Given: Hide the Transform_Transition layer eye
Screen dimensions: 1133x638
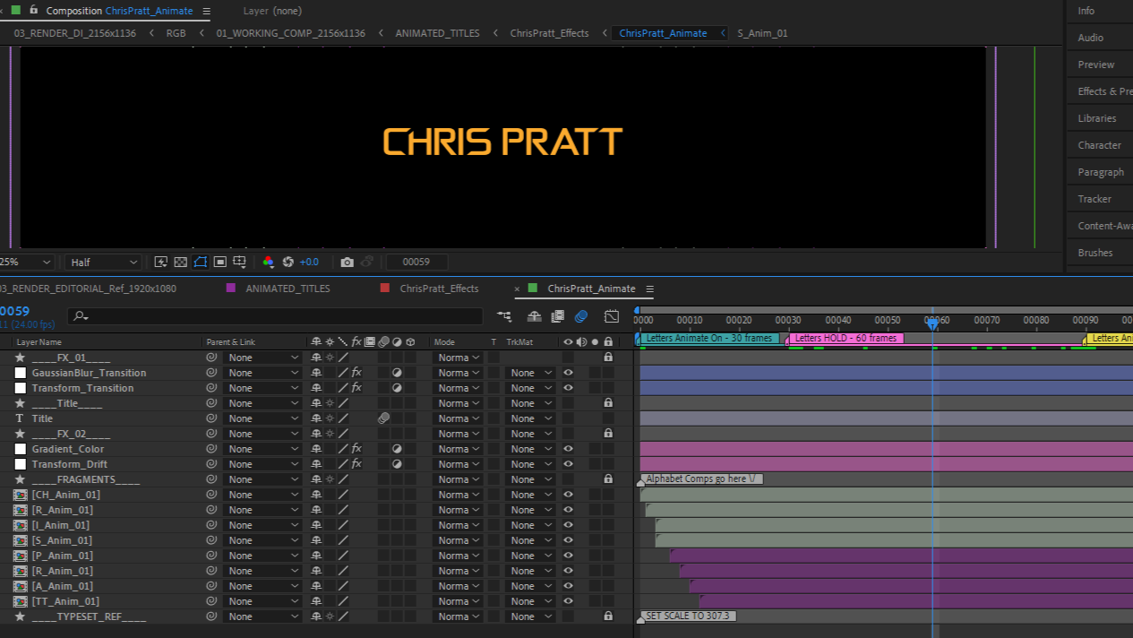Looking at the screenshot, I should [x=568, y=388].
